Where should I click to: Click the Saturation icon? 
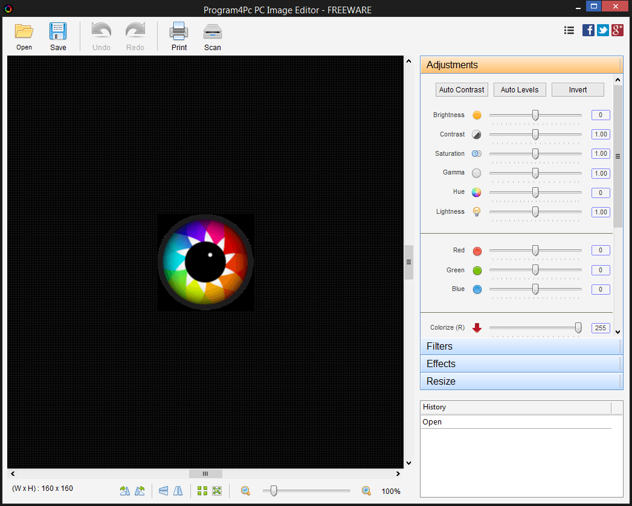[477, 153]
